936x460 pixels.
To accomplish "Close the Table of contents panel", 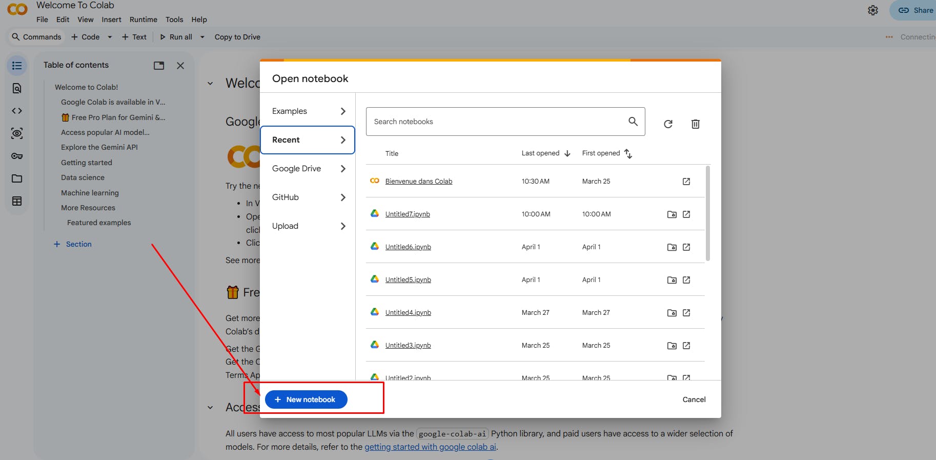I will coord(180,66).
